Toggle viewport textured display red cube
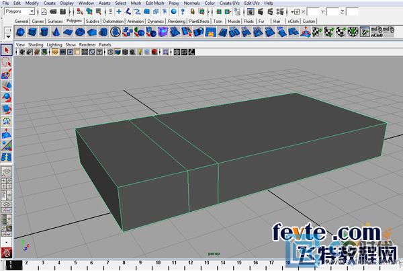Viewport: 403px width, 271px height. point(154,52)
